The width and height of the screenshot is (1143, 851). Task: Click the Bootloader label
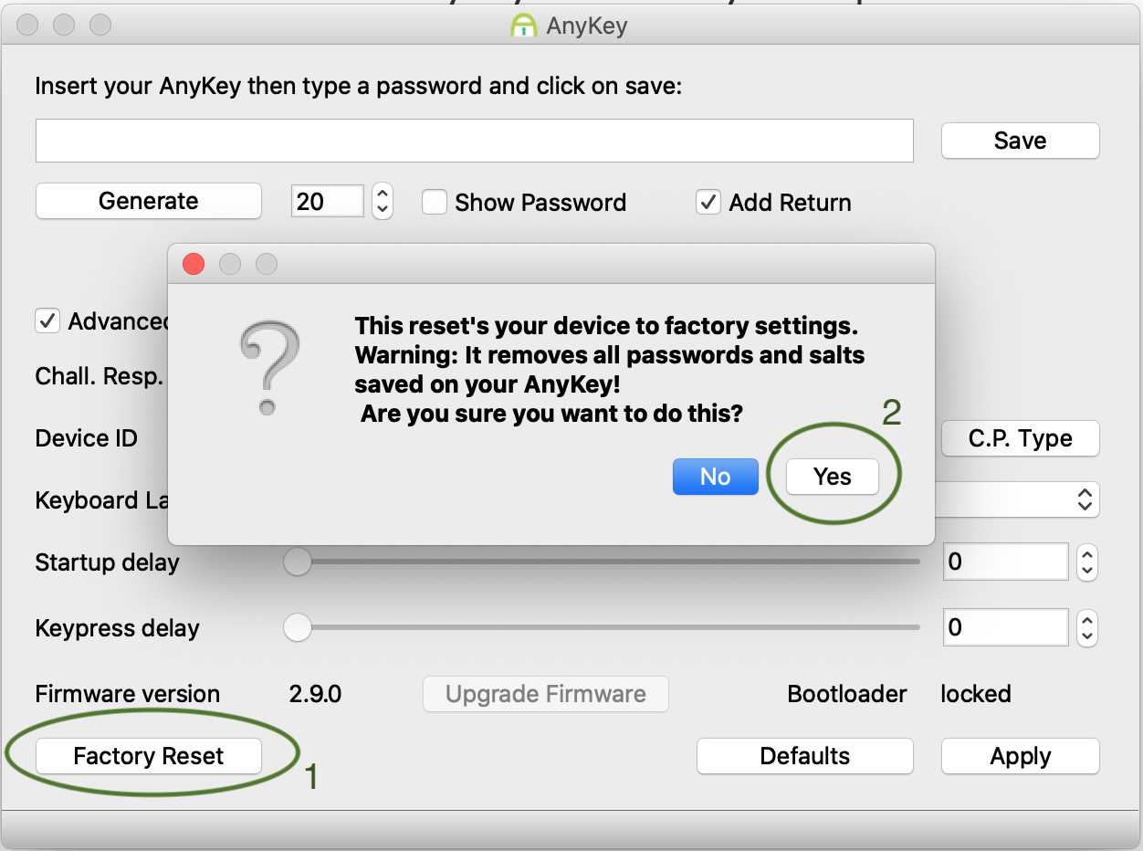(847, 694)
